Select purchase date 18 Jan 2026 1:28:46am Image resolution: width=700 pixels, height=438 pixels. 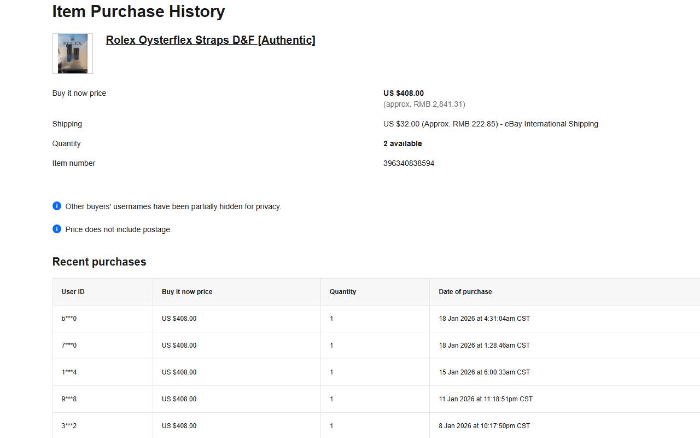point(484,345)
